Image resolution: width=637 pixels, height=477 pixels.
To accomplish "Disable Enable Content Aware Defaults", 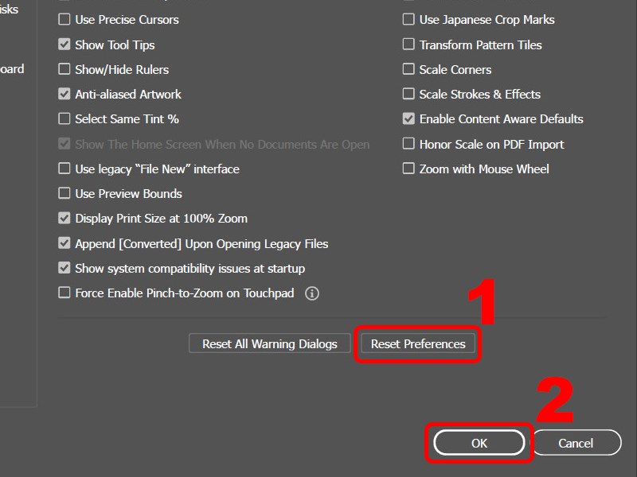I will [x=408, y=119].
